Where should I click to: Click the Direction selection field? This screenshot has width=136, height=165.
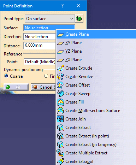tap(40, 37)
